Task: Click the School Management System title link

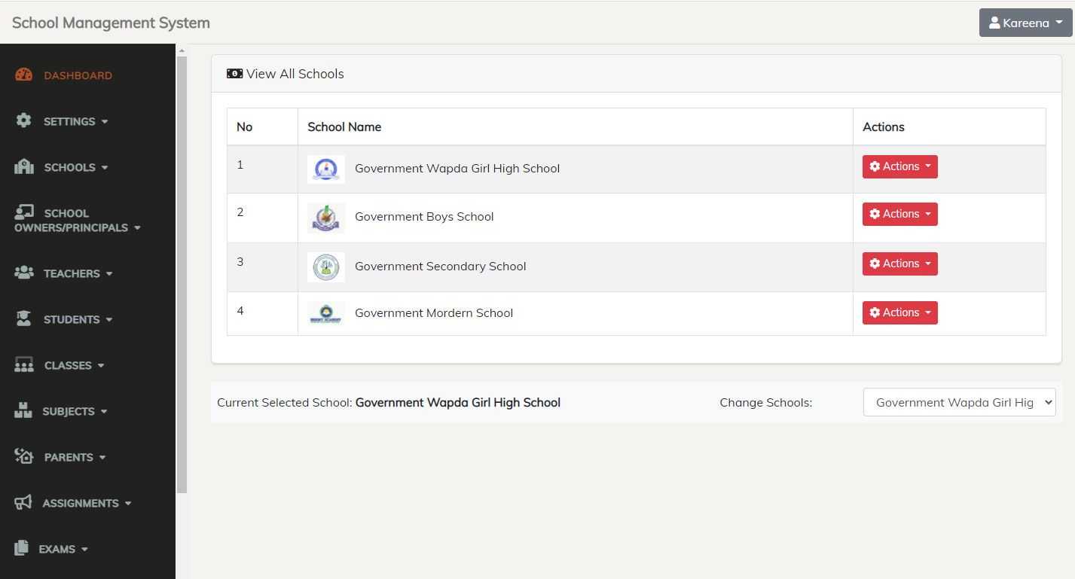Action: click(111, 23)
